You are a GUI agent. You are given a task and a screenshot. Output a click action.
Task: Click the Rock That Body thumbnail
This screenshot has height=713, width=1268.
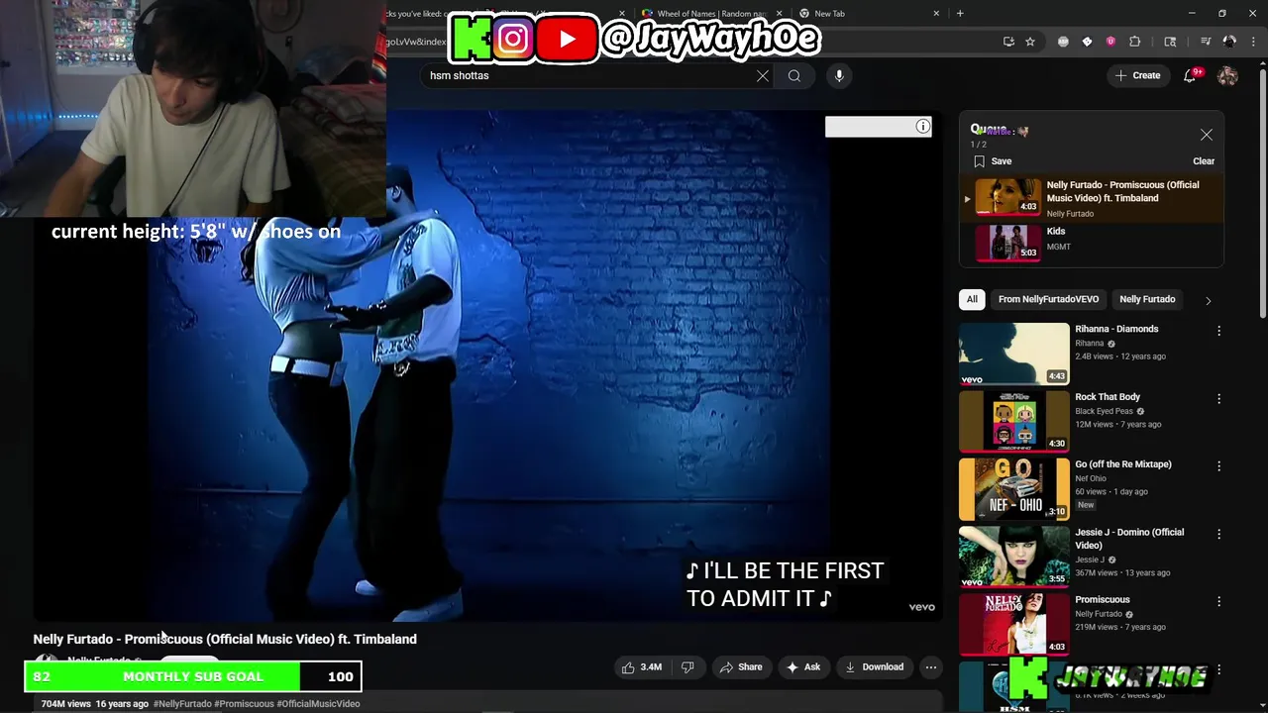coord(1013,421)
